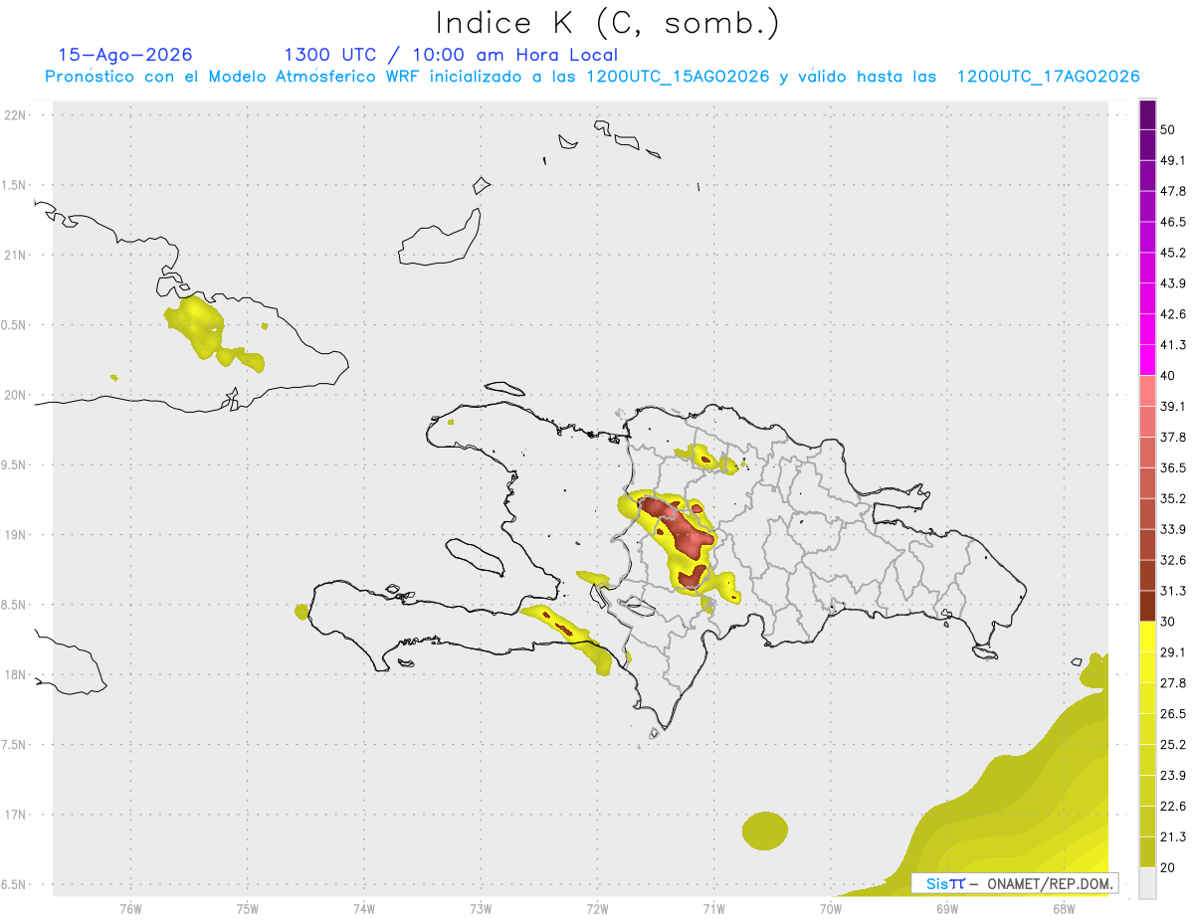The width and height of the screenshot is (1194, 922).
Task: Click the colorbar value '47.8'
Action: (1172, 191)
